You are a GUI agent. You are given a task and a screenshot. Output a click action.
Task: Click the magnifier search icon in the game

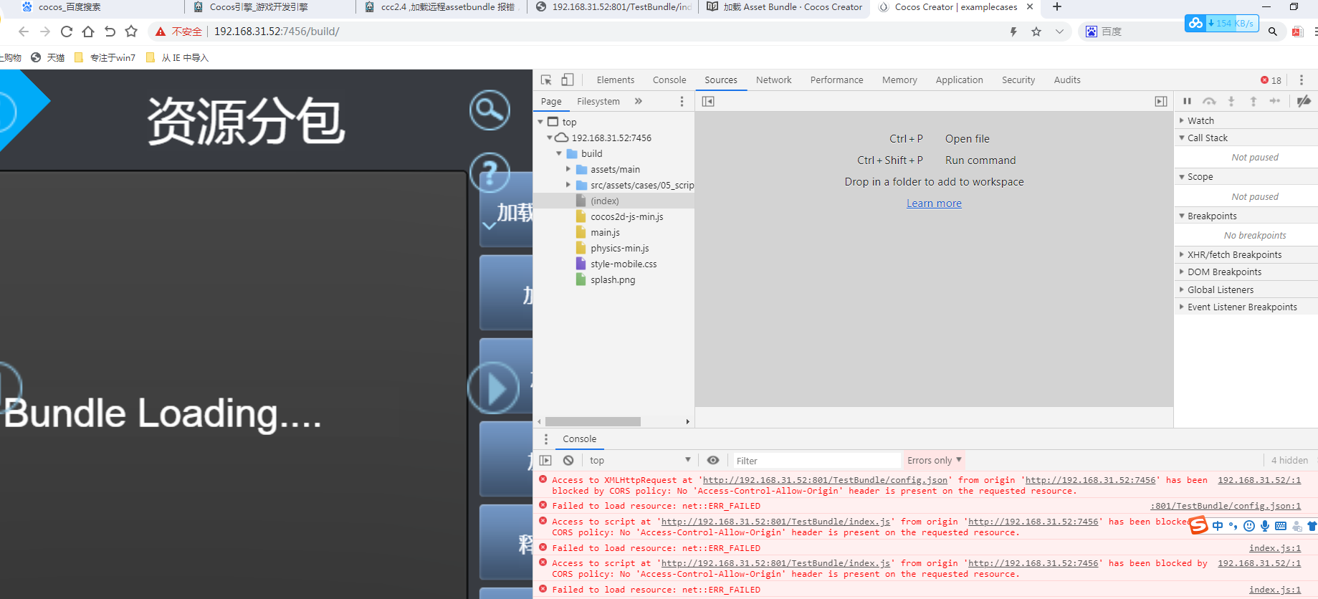pos(490,110)
